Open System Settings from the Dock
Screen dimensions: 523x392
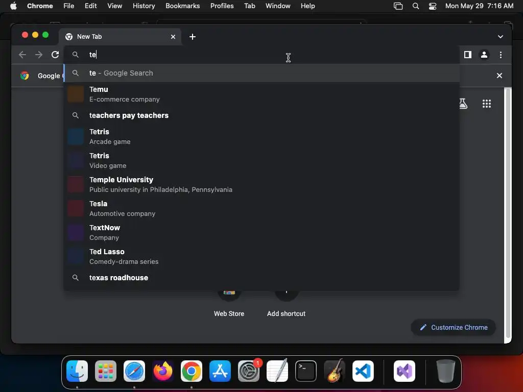(x=249, y=371)
